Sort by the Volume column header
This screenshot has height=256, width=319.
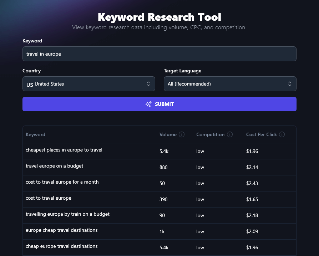pyautogui.click(x=168, y=134)
